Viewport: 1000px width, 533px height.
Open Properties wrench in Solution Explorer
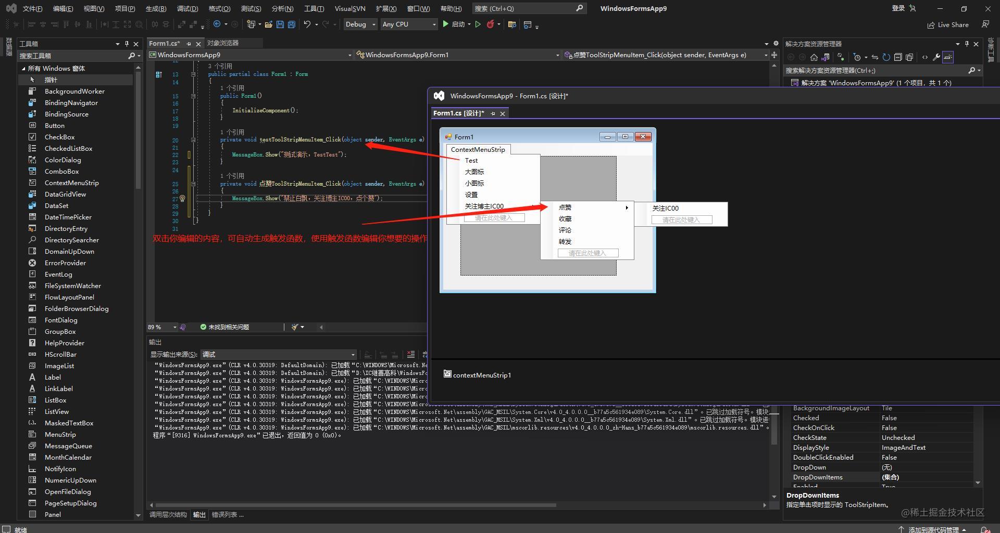pos(936,57)
